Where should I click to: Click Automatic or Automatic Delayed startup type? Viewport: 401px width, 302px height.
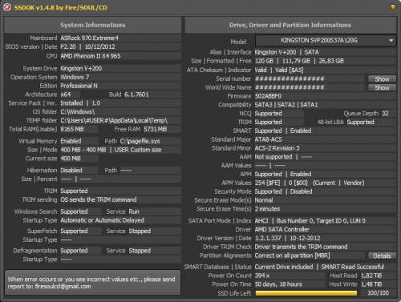coord(103,220)
